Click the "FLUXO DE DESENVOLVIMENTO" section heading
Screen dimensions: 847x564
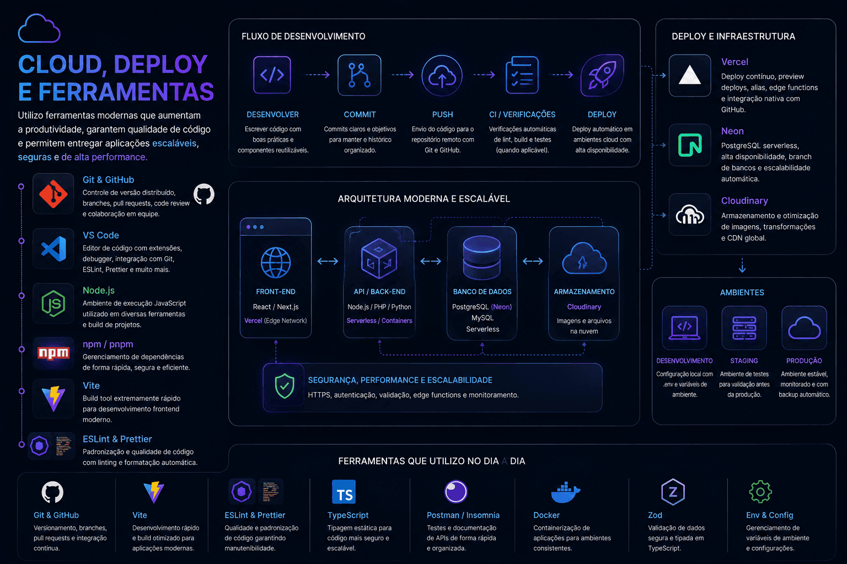(303, 36)
